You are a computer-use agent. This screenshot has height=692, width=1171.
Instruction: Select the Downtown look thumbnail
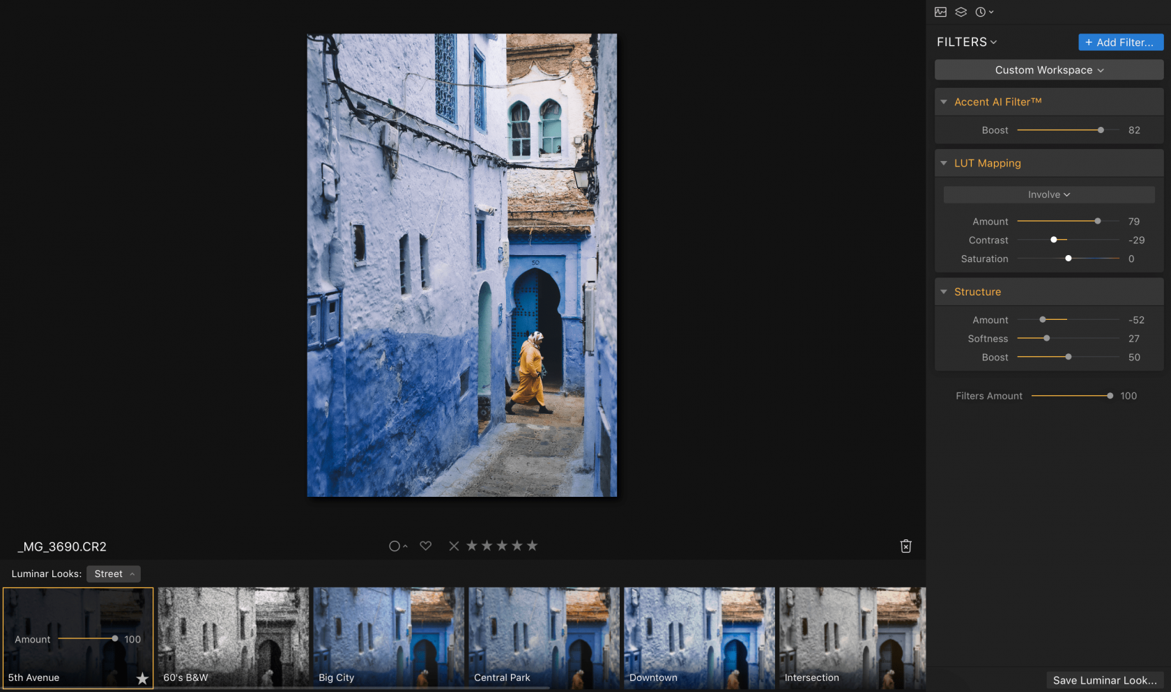(698, 638)
